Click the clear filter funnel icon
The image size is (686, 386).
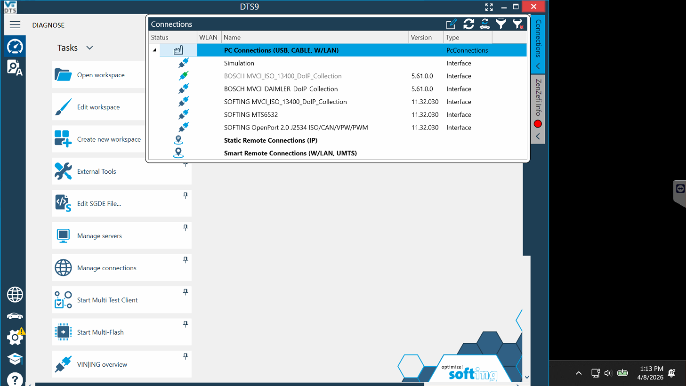click(x=517, y=24)
